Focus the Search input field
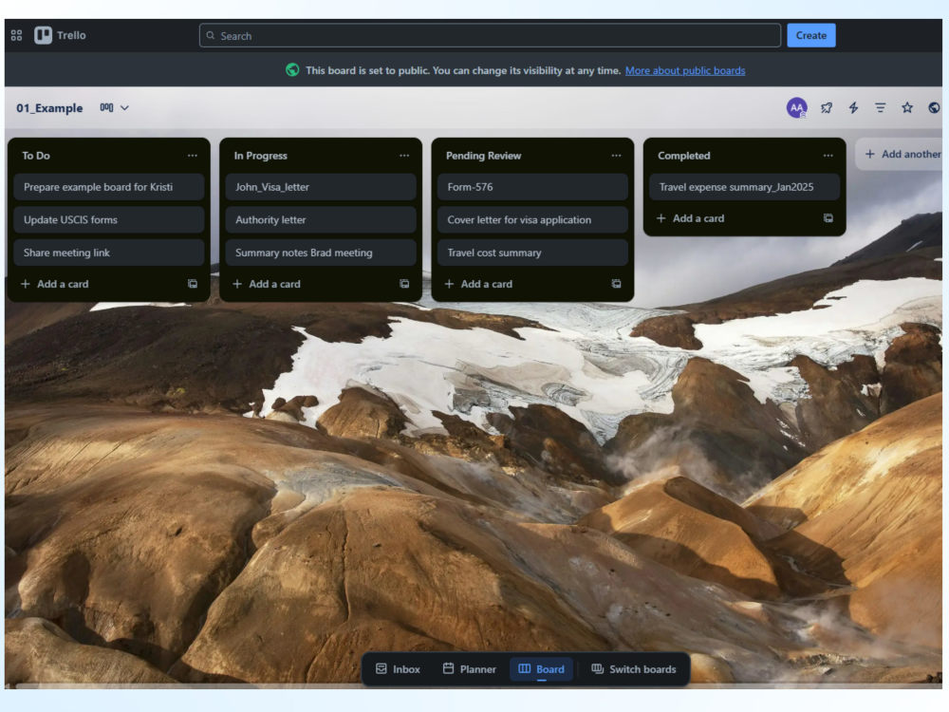This screenshot has width=949, height=712. pyautogui.click(x=490, y=36)
